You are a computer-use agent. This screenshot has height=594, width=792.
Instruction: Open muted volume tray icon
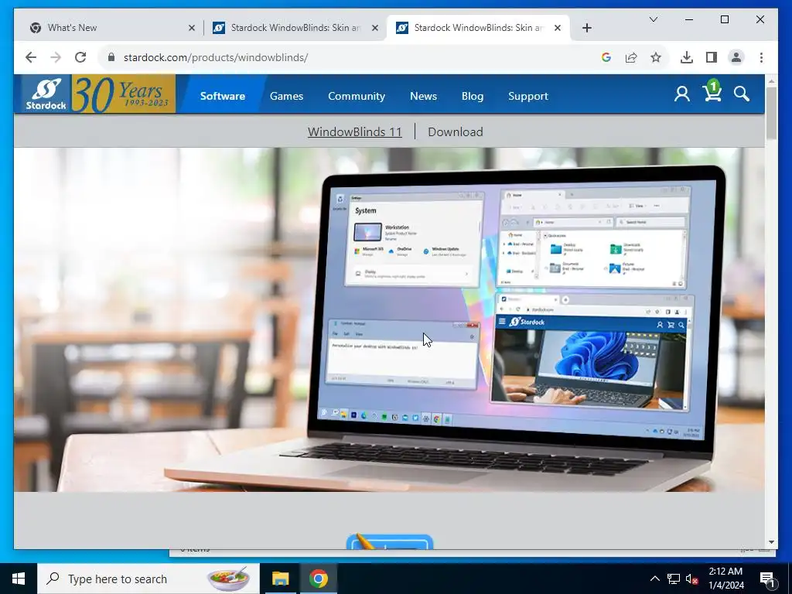pos(692,579)
